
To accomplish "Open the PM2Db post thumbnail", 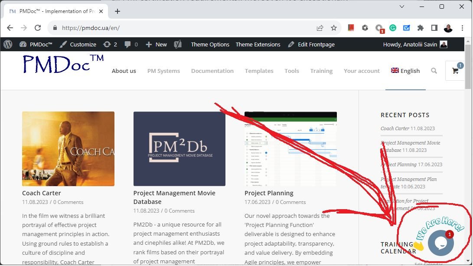I will point(179,149).
